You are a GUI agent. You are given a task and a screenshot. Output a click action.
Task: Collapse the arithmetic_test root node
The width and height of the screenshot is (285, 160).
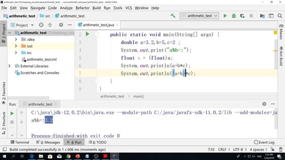click(x=10, y=33)
